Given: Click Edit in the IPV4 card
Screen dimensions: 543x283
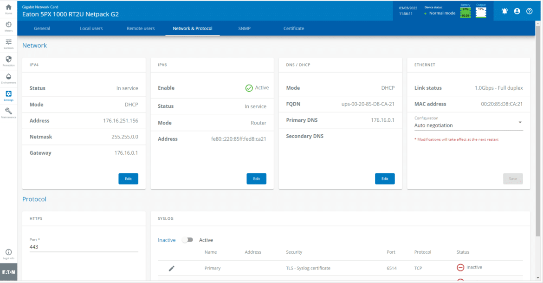Looking at the screenshot, I should click(128, 178).
